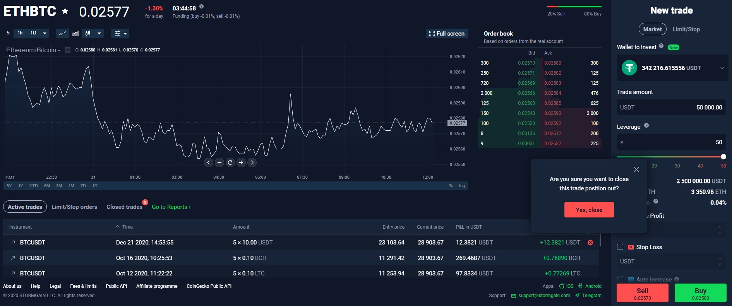Set chart range to YTD

pyautogui.click(x=34, y=186)
